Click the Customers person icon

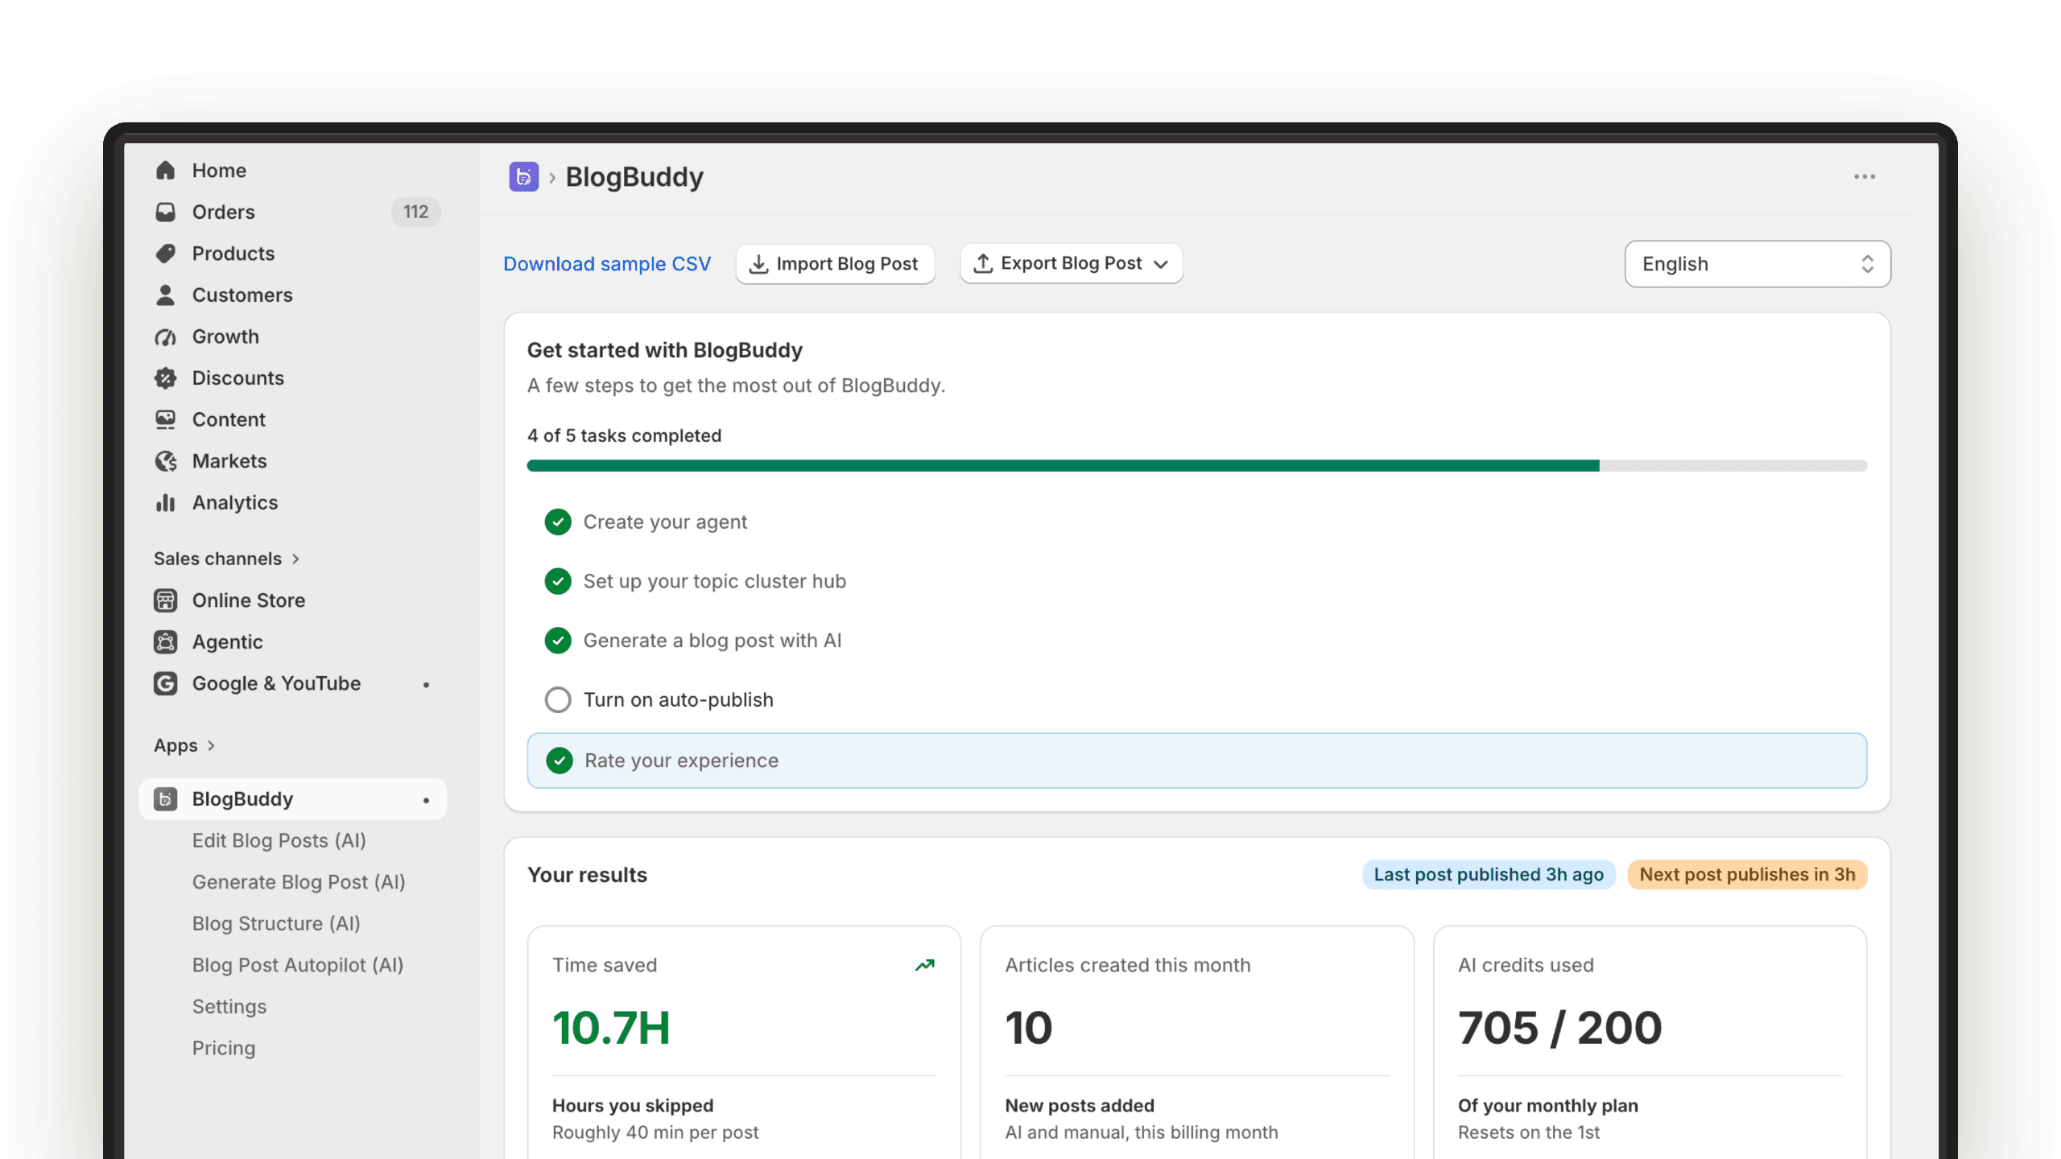[x=165, y=295]
